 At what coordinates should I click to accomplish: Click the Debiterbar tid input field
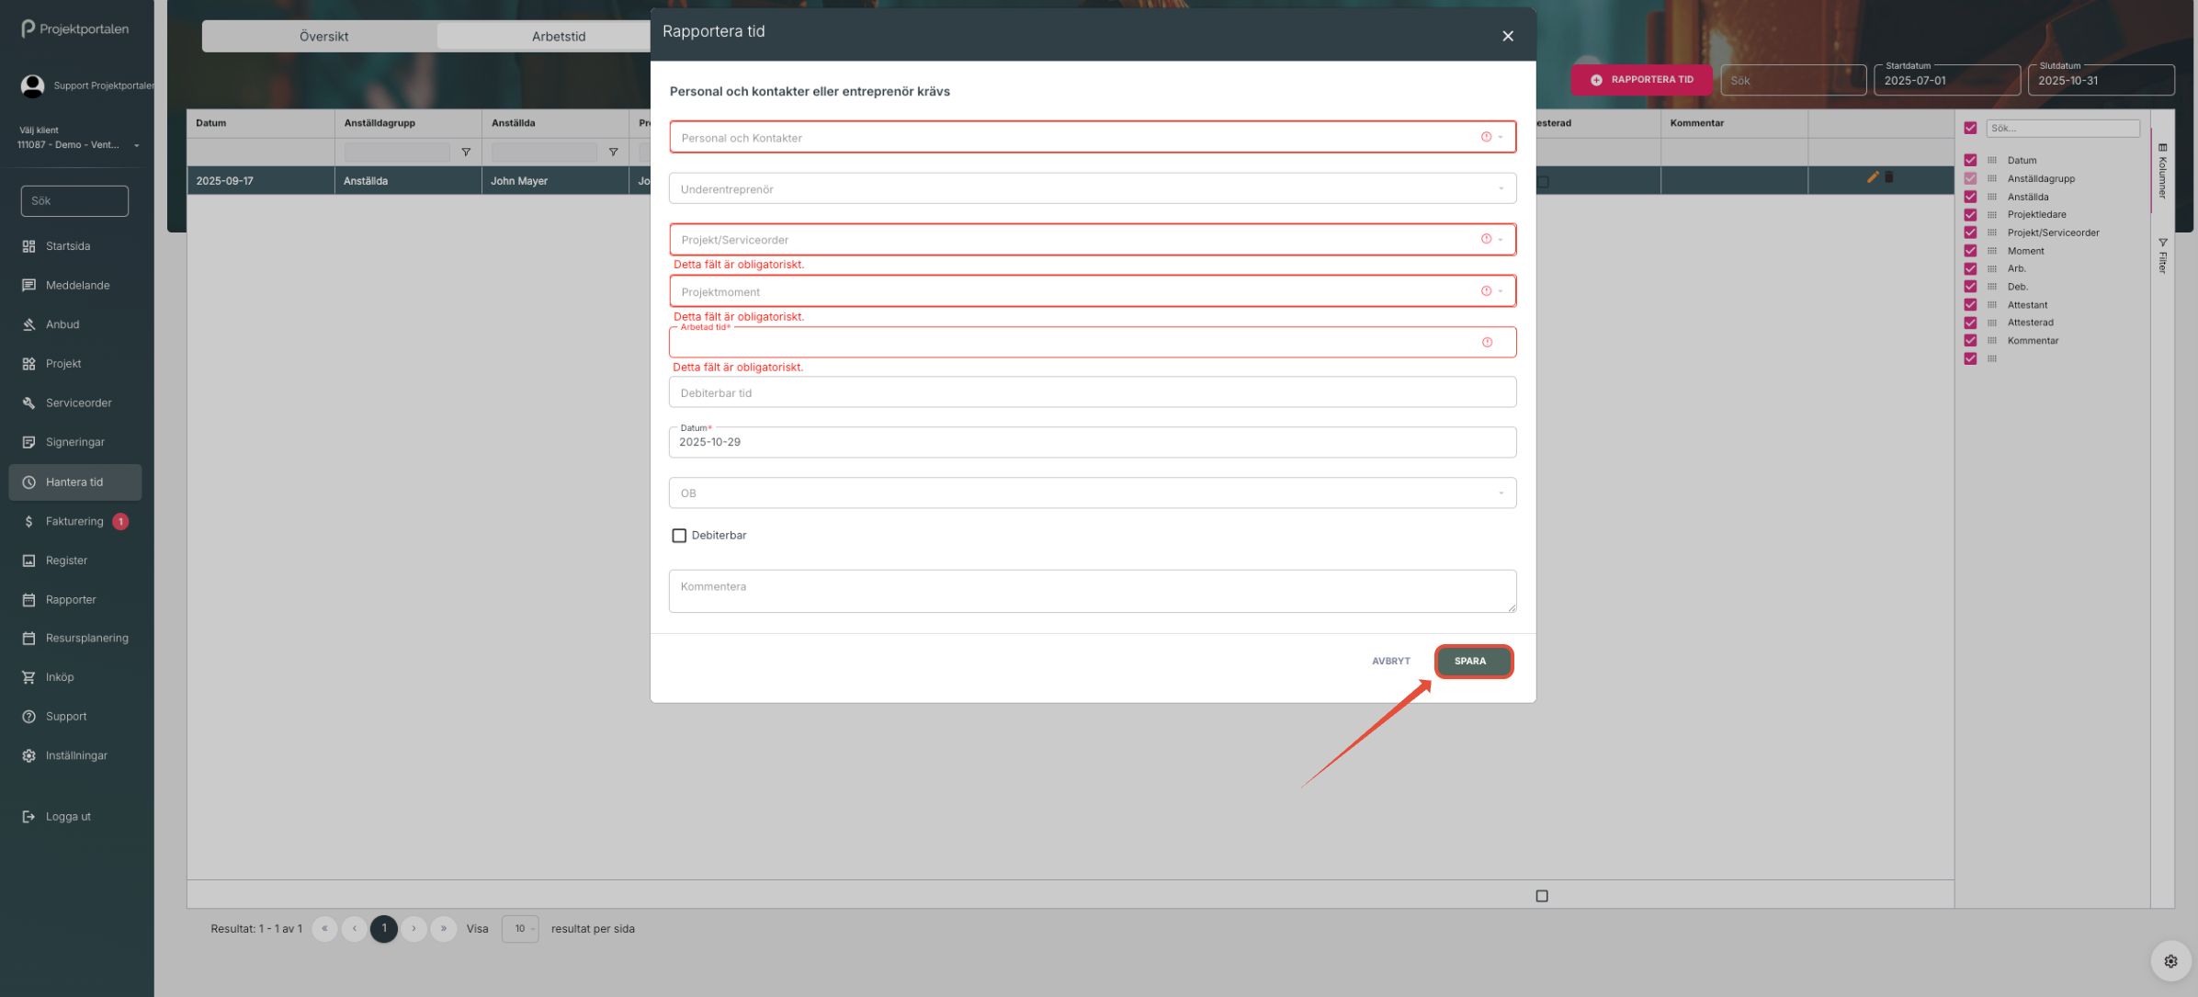point(1092,393)
